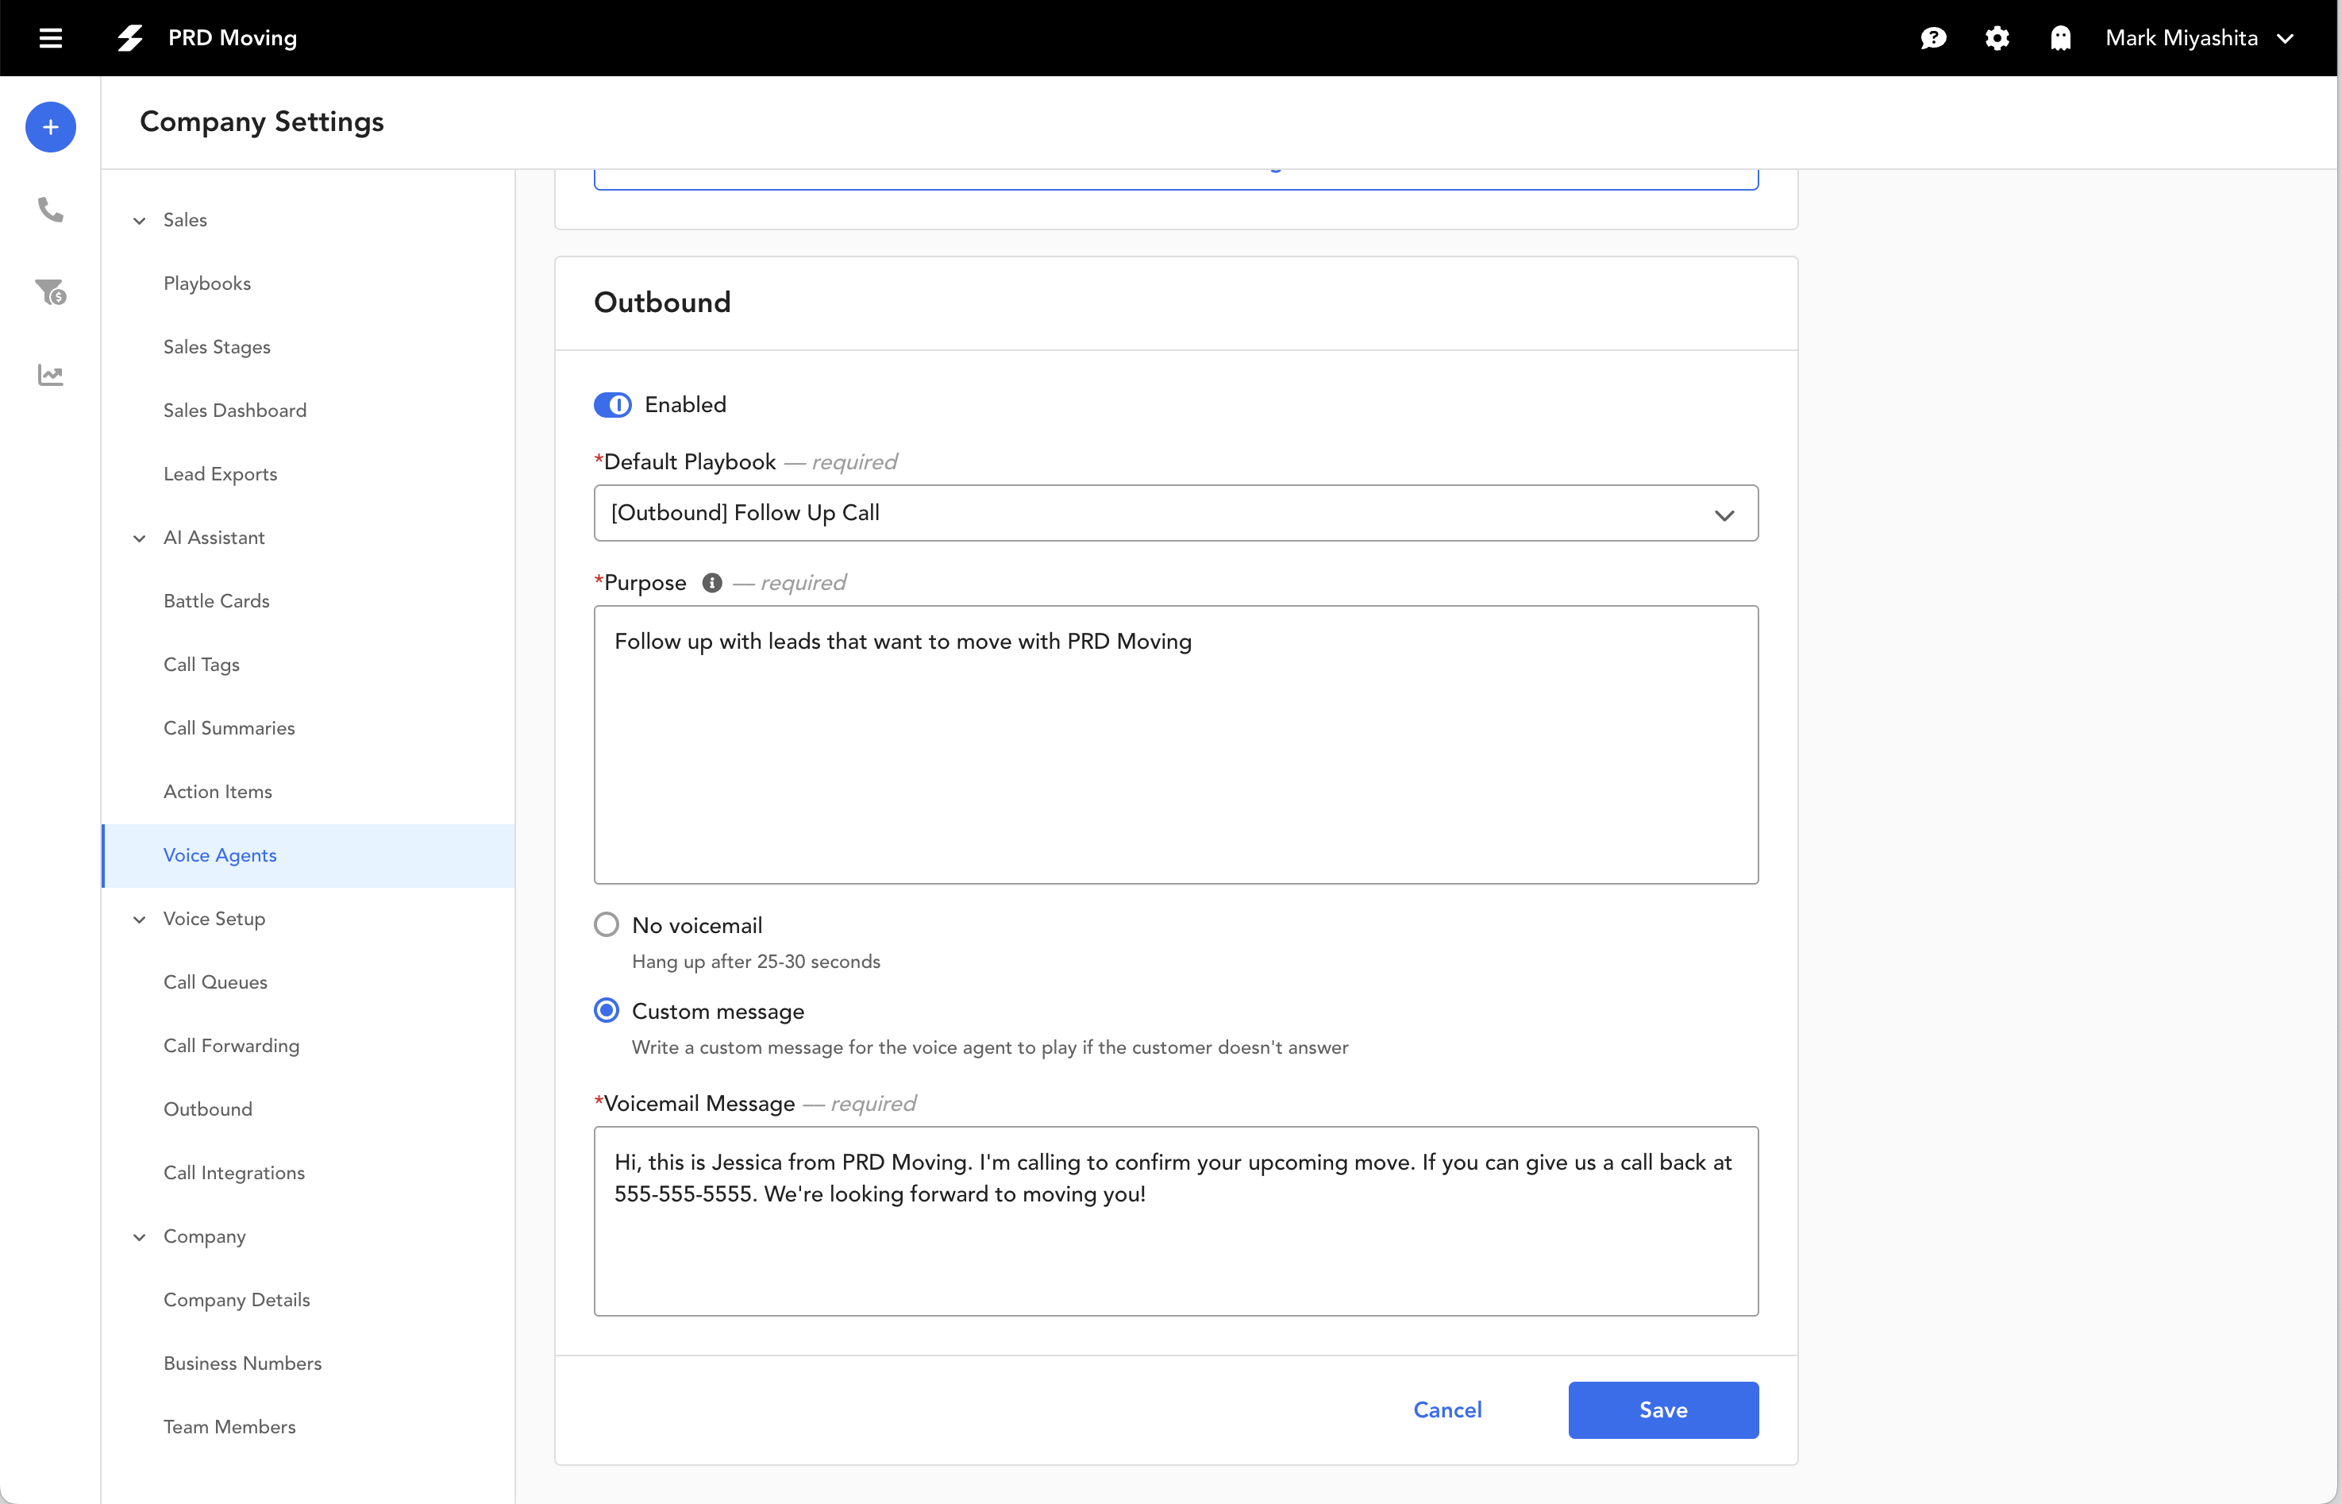Image resolution: width=2342 pixels, height=1504 pixels.
Task: Open the analytics chart icon
Action: point(50,374)
